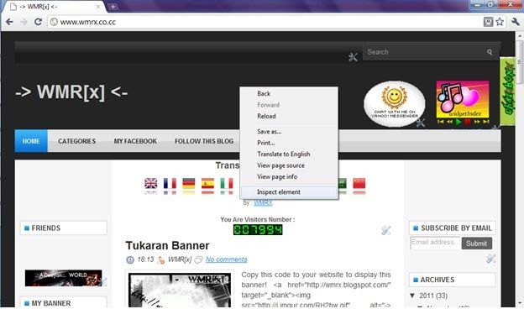524x309 pixels.
Task: Open the Chrome wrench settings menu
Action: (516, 22)
